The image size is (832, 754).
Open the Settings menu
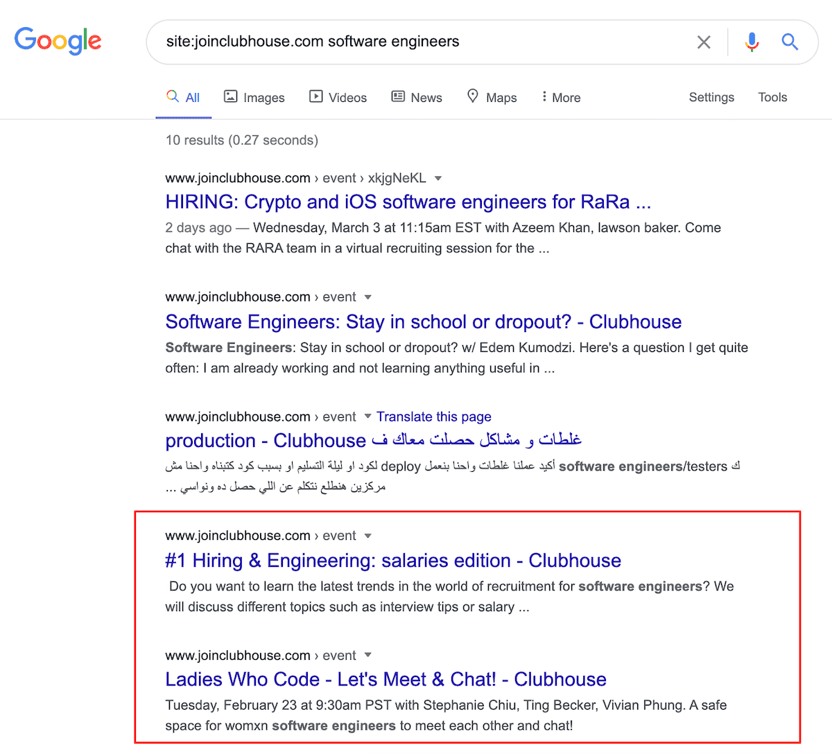(x=711, y=97)
